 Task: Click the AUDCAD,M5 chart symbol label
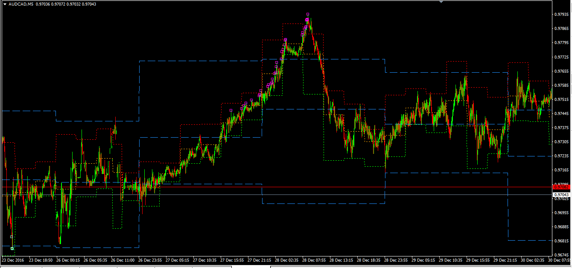(x=20, y=4)
